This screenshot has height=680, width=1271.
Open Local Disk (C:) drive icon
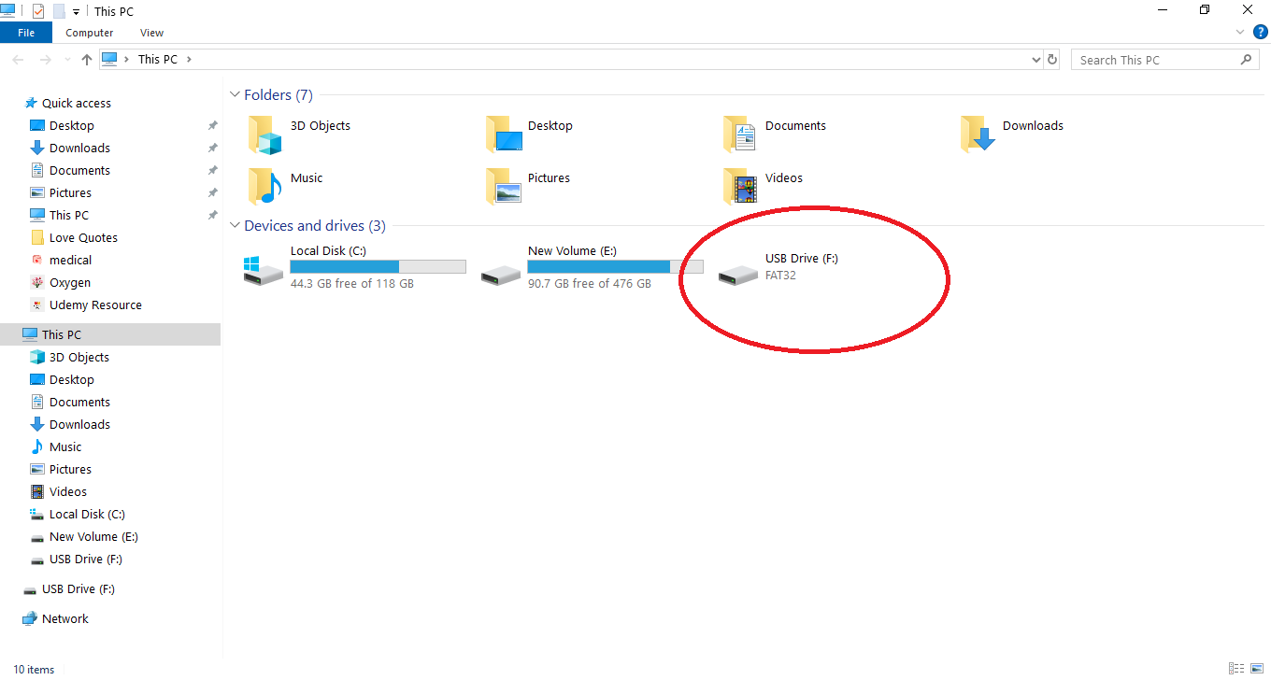tap(263, 271)
